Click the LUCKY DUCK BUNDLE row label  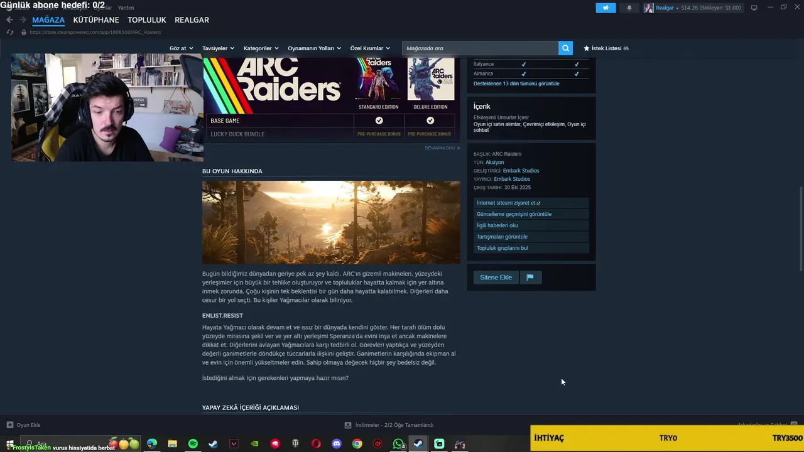(x=237, y=134)
